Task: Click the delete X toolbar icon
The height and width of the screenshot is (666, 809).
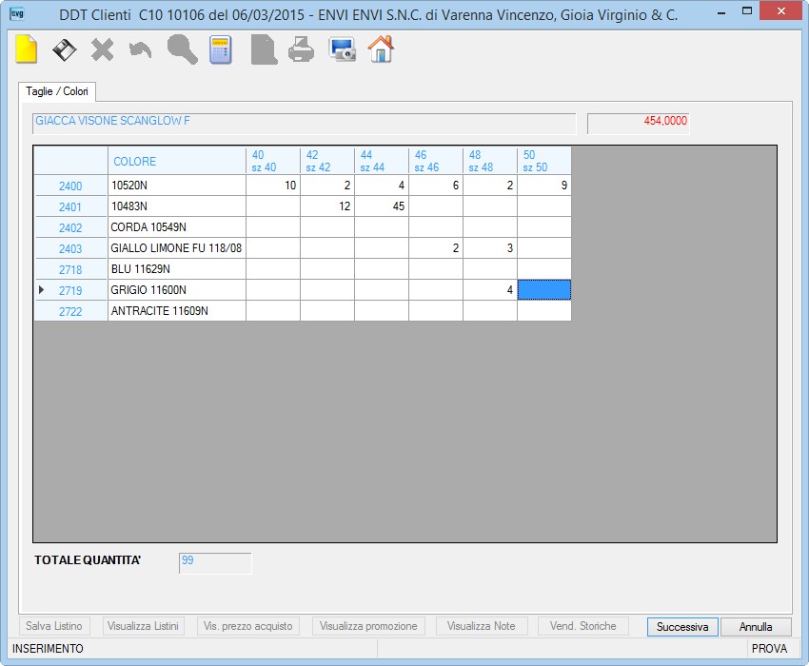Action: (x=102, y=50)
